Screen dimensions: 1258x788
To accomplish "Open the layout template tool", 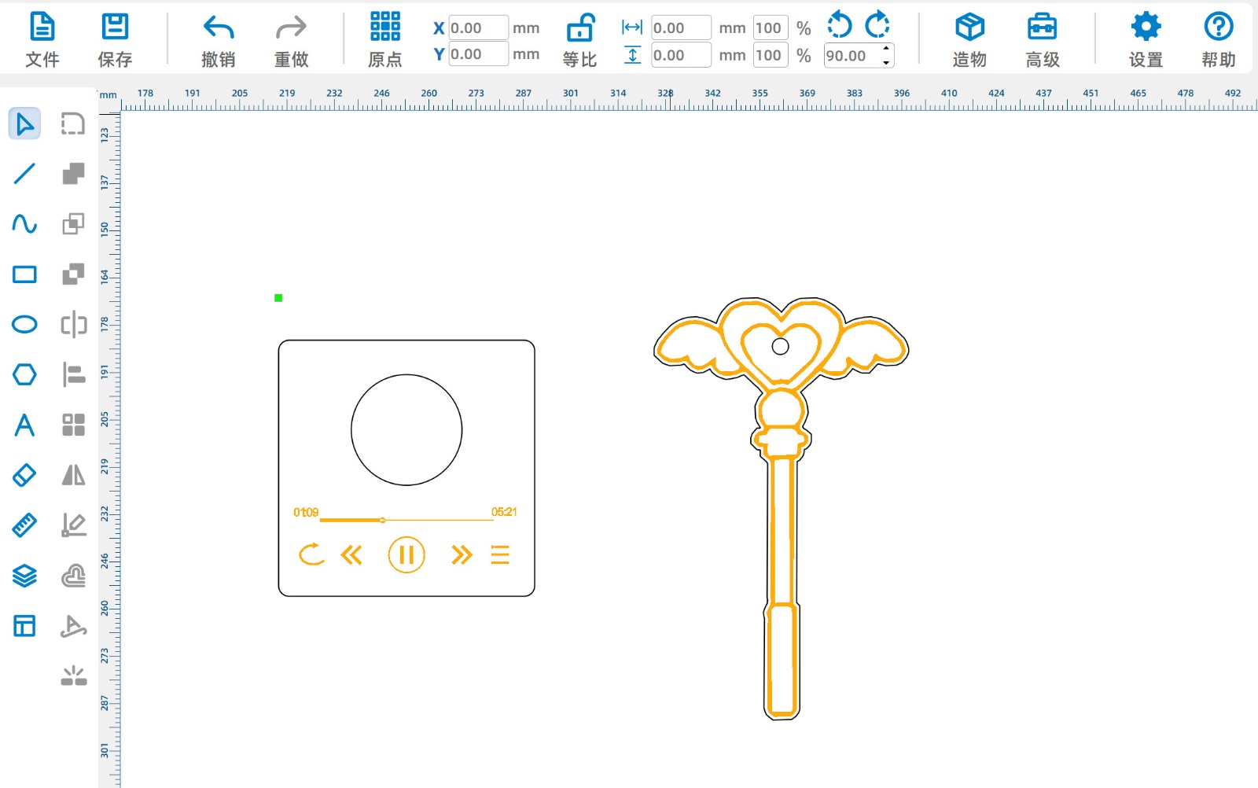I will [x=24, y=626].
